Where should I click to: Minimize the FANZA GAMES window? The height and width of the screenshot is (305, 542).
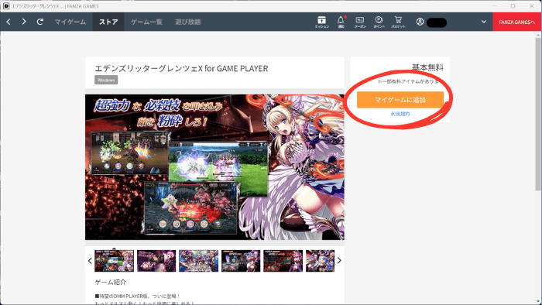494,6
